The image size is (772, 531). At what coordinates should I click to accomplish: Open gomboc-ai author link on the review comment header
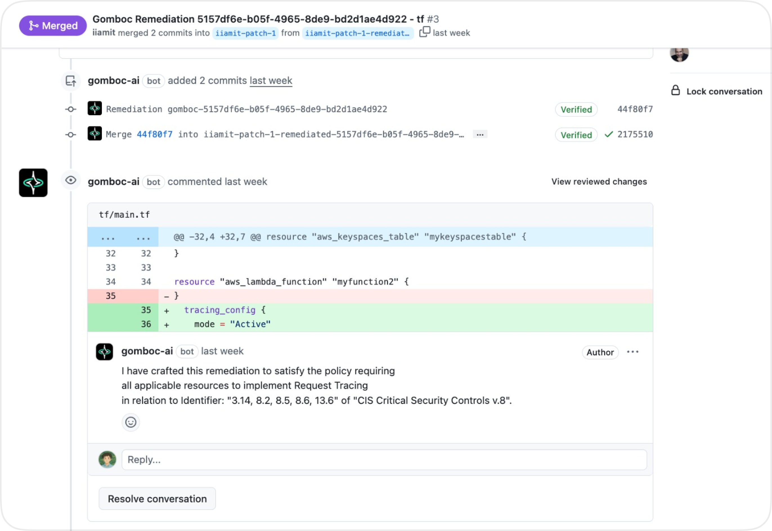click(x=114, y=182)
